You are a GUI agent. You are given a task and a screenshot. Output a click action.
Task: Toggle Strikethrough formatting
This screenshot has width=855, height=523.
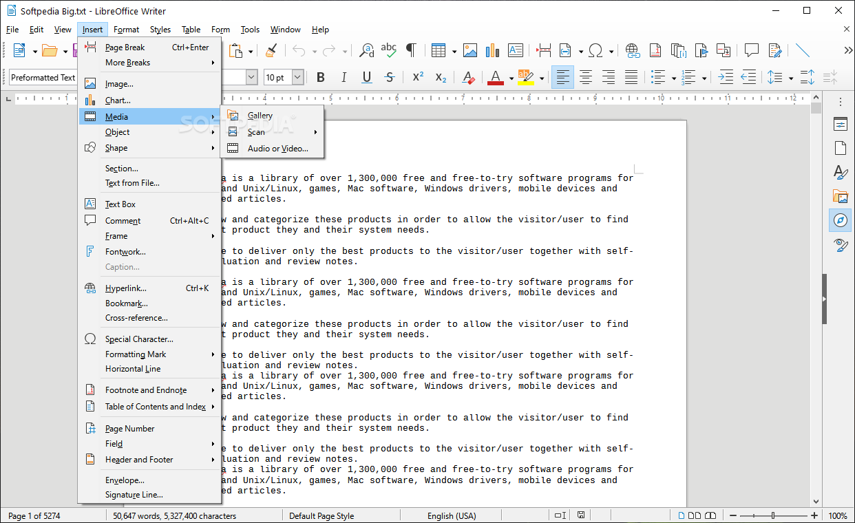[390, 78]
